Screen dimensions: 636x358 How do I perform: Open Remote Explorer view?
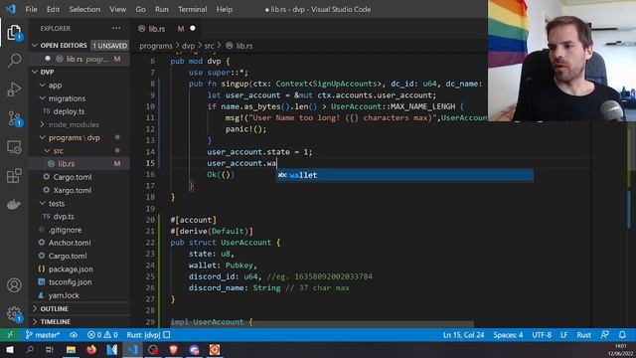pos(14,147)
